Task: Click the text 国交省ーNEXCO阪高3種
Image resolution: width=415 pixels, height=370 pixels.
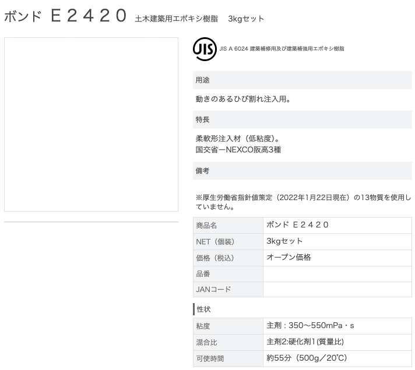Action: [x=238, y=150]
